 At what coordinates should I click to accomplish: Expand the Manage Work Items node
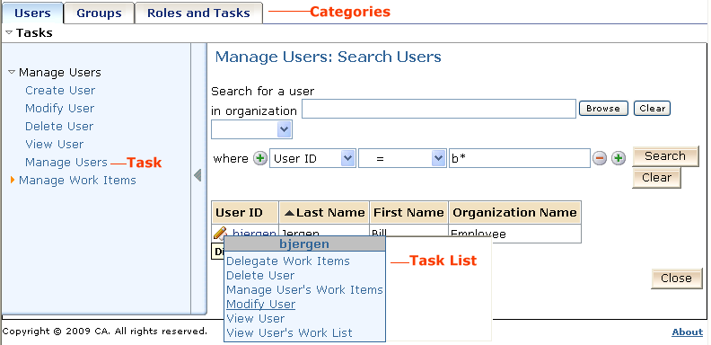[13, 181]
